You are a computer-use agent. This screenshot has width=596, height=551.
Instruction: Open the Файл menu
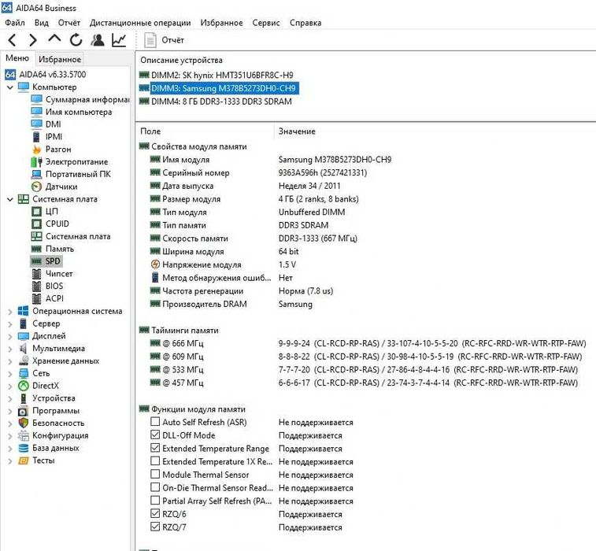pyautogui.click(x=15, y=23)
